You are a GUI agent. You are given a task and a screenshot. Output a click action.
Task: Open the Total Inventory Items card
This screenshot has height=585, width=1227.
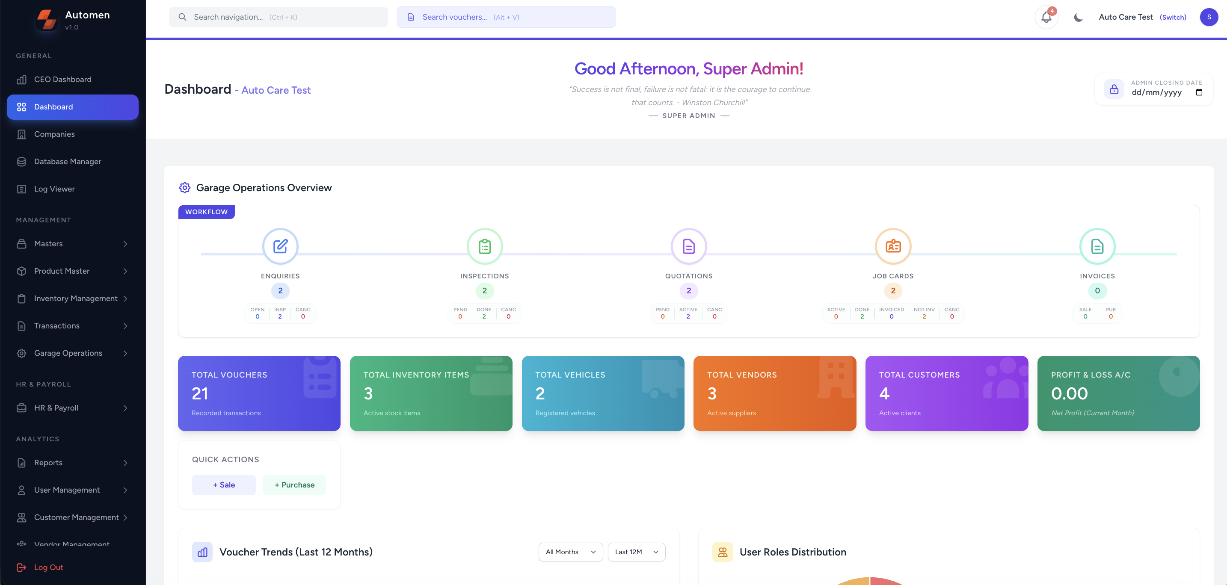tap(431, 393)
